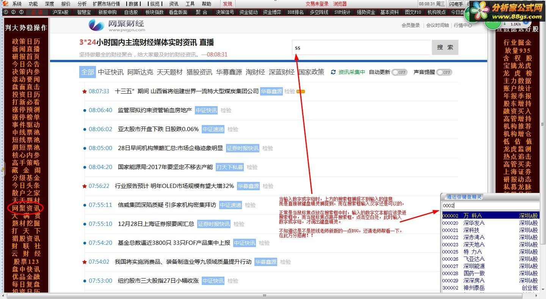Open the 扩展市场行情 menu
The image size is (546, 299).
click(107, 4)
